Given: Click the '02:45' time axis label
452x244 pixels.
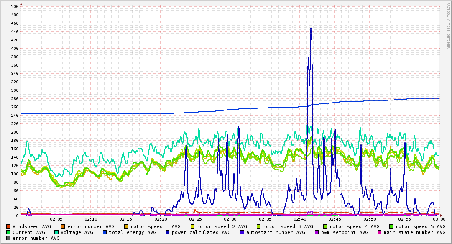Looking at the screenshot, I should tap(335, 219).
